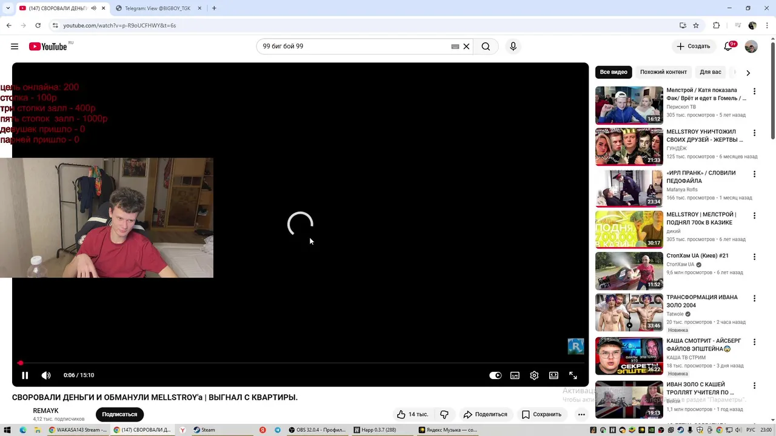Switch to theater mode
The height and width of the screenshot is (436, 776).
point(554,375)
